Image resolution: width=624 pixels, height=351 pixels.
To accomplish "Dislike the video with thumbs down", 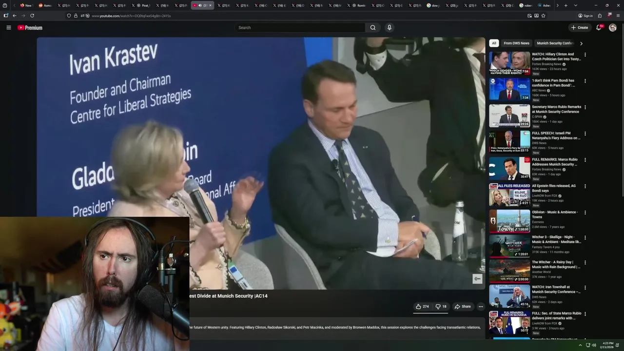I will [441, 307].
